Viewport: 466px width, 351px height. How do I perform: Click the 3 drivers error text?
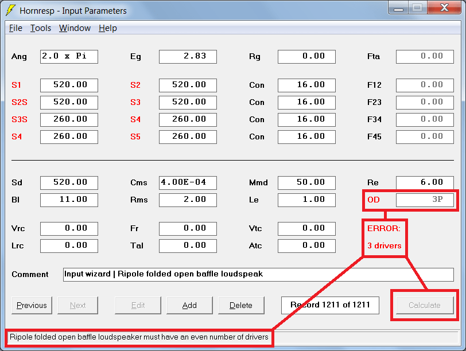tap(385, 246)
